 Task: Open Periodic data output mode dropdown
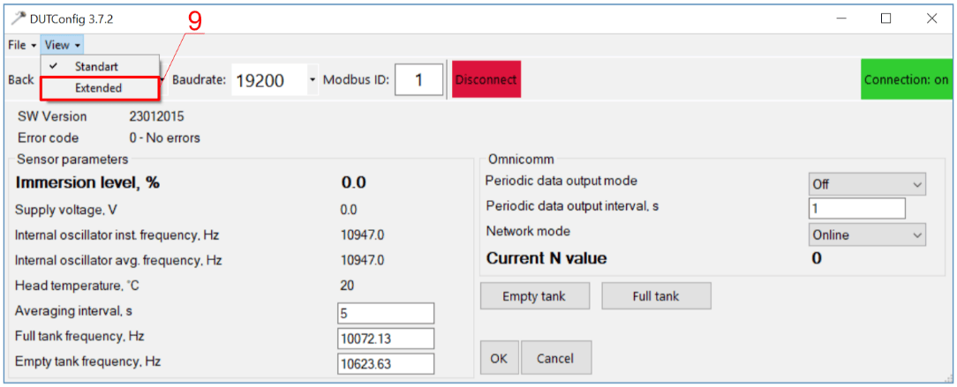(x=867, y=184)
